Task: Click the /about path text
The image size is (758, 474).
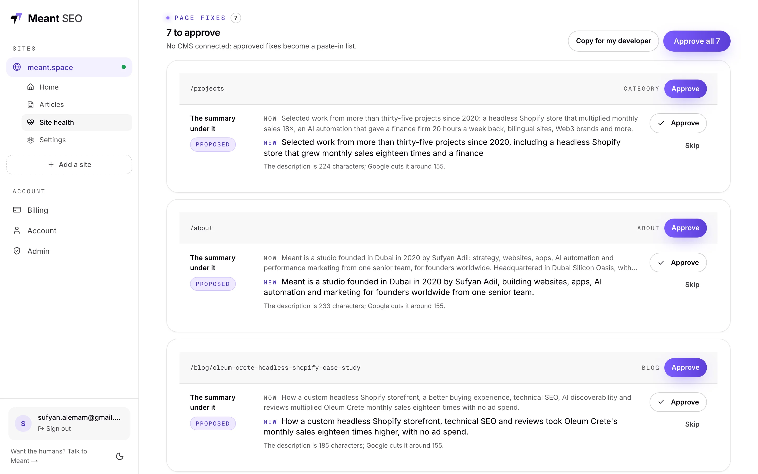Action: pyautogui.click(x=201, y=228)
